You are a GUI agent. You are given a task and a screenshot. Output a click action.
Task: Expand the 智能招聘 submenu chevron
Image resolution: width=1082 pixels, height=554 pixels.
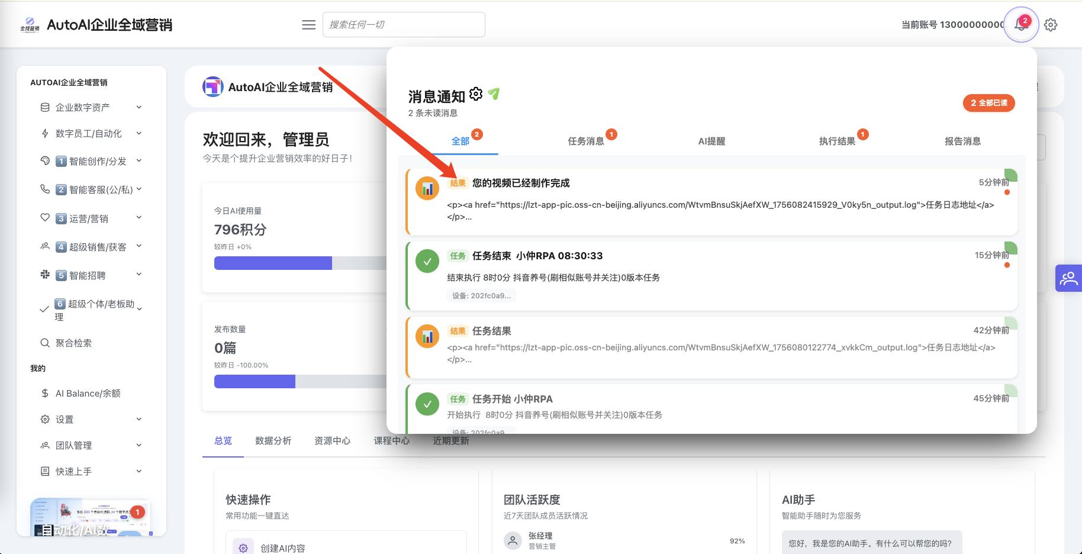click(139, 275)
